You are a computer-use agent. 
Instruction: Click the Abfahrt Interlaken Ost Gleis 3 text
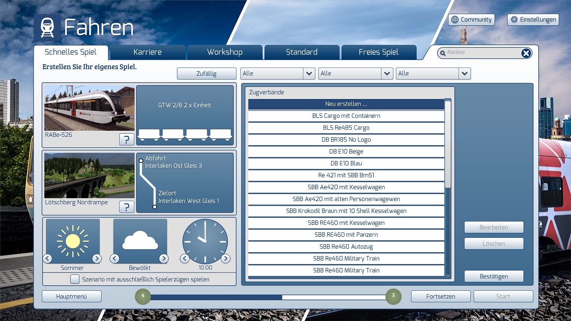173,162
